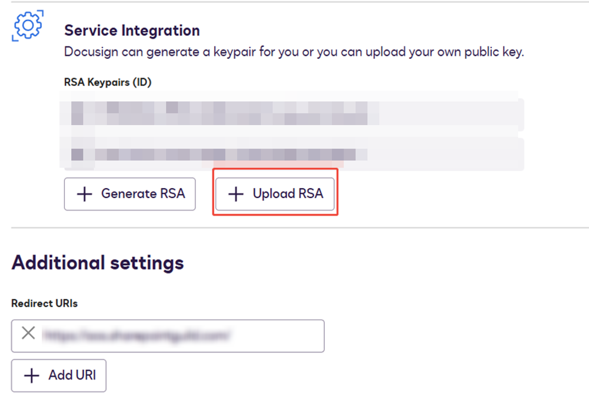Click inside the Redirect URIs text field

click(x=177, y=335)
